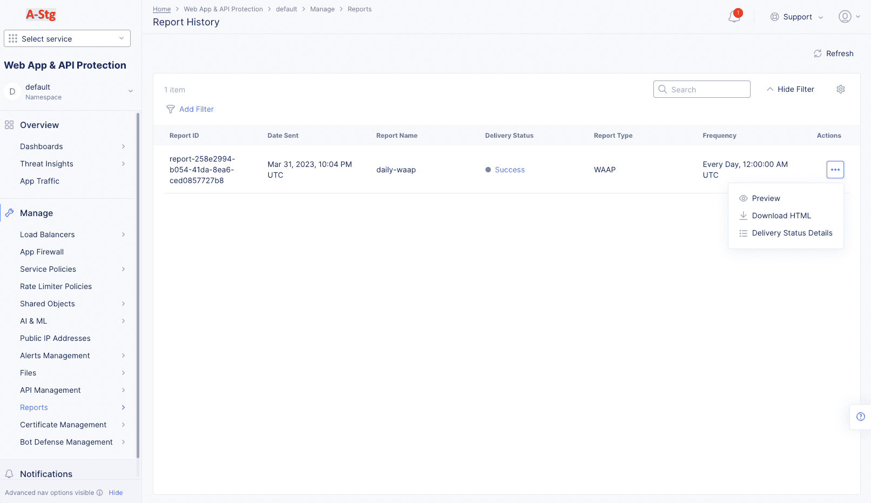The width and height of the screenshot is (871, 503).
Task: Open table settings gear icon
Action: [840, 89]
